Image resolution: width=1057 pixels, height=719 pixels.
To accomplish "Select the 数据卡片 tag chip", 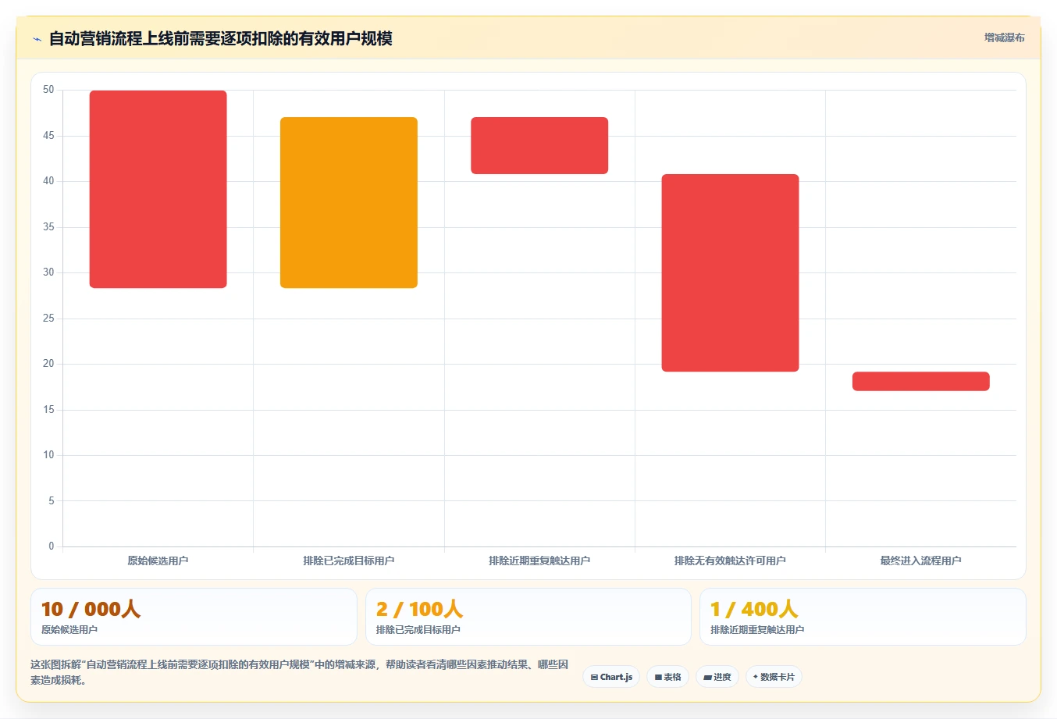I will (774, 677).
